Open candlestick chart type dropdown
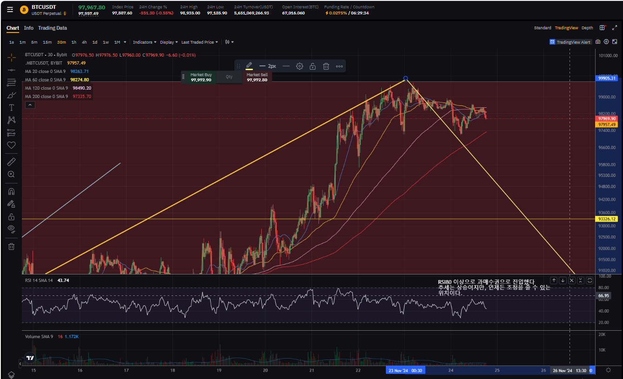Screen dimensions: 623x379 (229, 42)
